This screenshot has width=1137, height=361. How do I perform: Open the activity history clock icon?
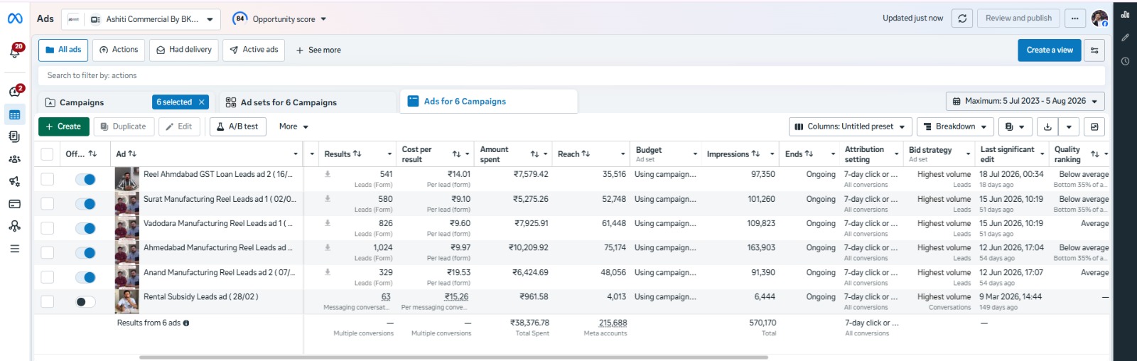click(1125, 61)
